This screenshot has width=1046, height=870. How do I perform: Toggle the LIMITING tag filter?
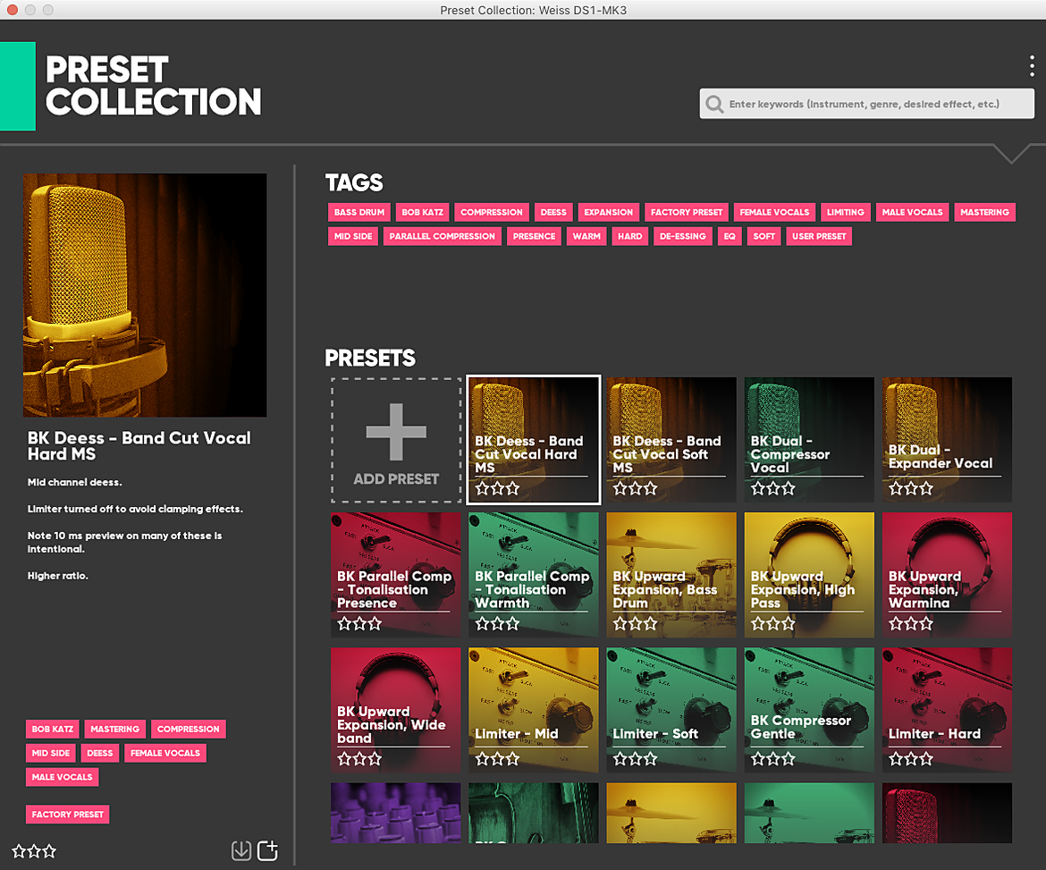coord(845,212)
